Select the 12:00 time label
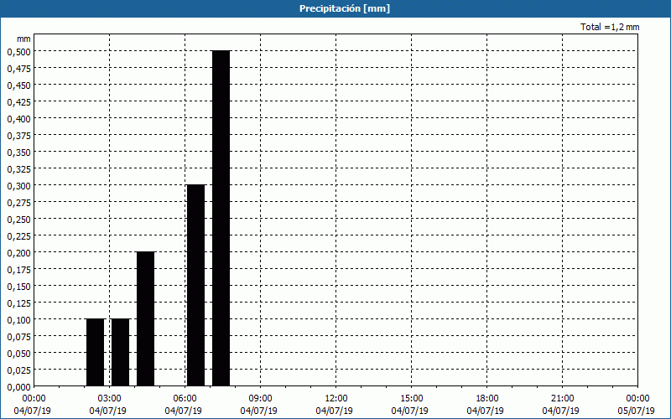 coord(336,399)
